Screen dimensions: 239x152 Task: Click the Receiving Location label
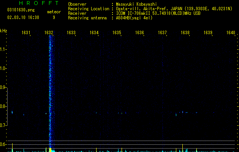[89, 9]
